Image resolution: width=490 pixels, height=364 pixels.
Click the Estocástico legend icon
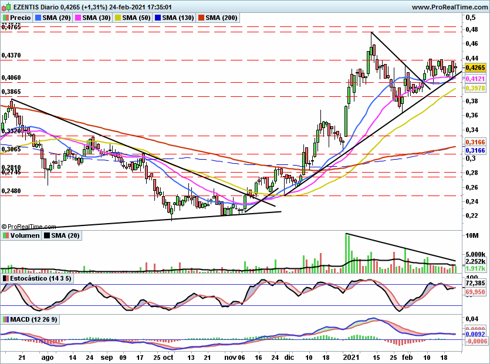[6, 278]
